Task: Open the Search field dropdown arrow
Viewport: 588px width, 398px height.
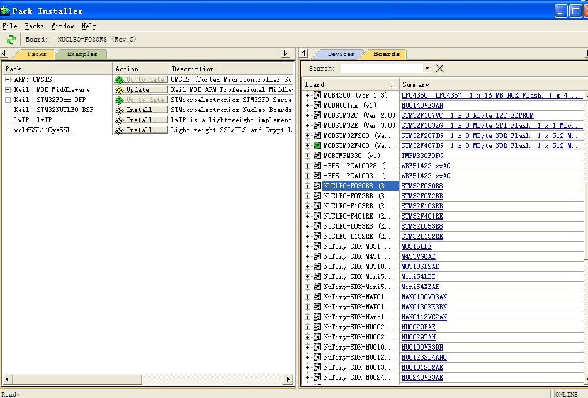Action: click(x=427, y=68)
